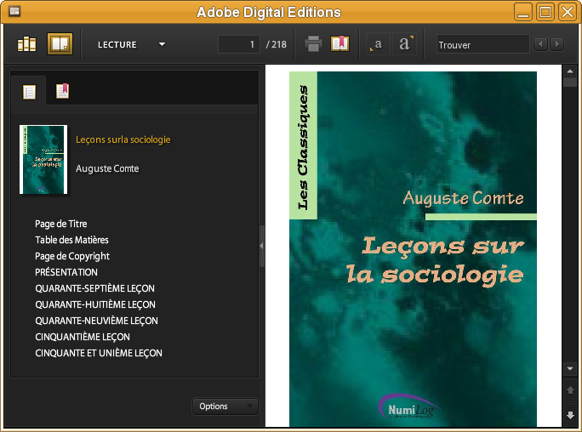
Task: Jump to 'Page de Titre'
Action: pyautogui.click(x=61, y=224)
